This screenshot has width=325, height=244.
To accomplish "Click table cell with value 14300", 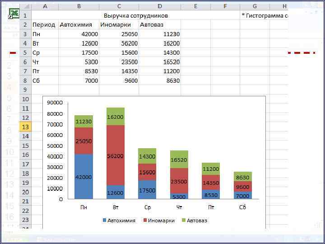I will (160, 53).
